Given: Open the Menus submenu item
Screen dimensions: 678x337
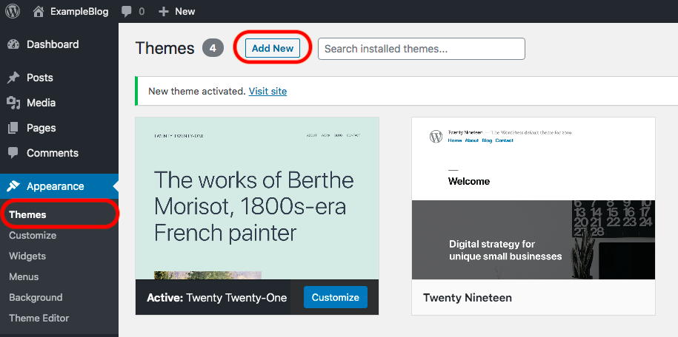Looking at the screenshot, I should (24, 277).
